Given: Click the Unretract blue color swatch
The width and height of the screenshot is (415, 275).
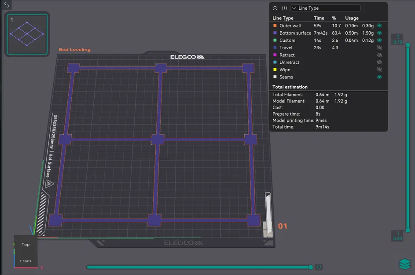Looking at the screenshot, I should [275, 62].
